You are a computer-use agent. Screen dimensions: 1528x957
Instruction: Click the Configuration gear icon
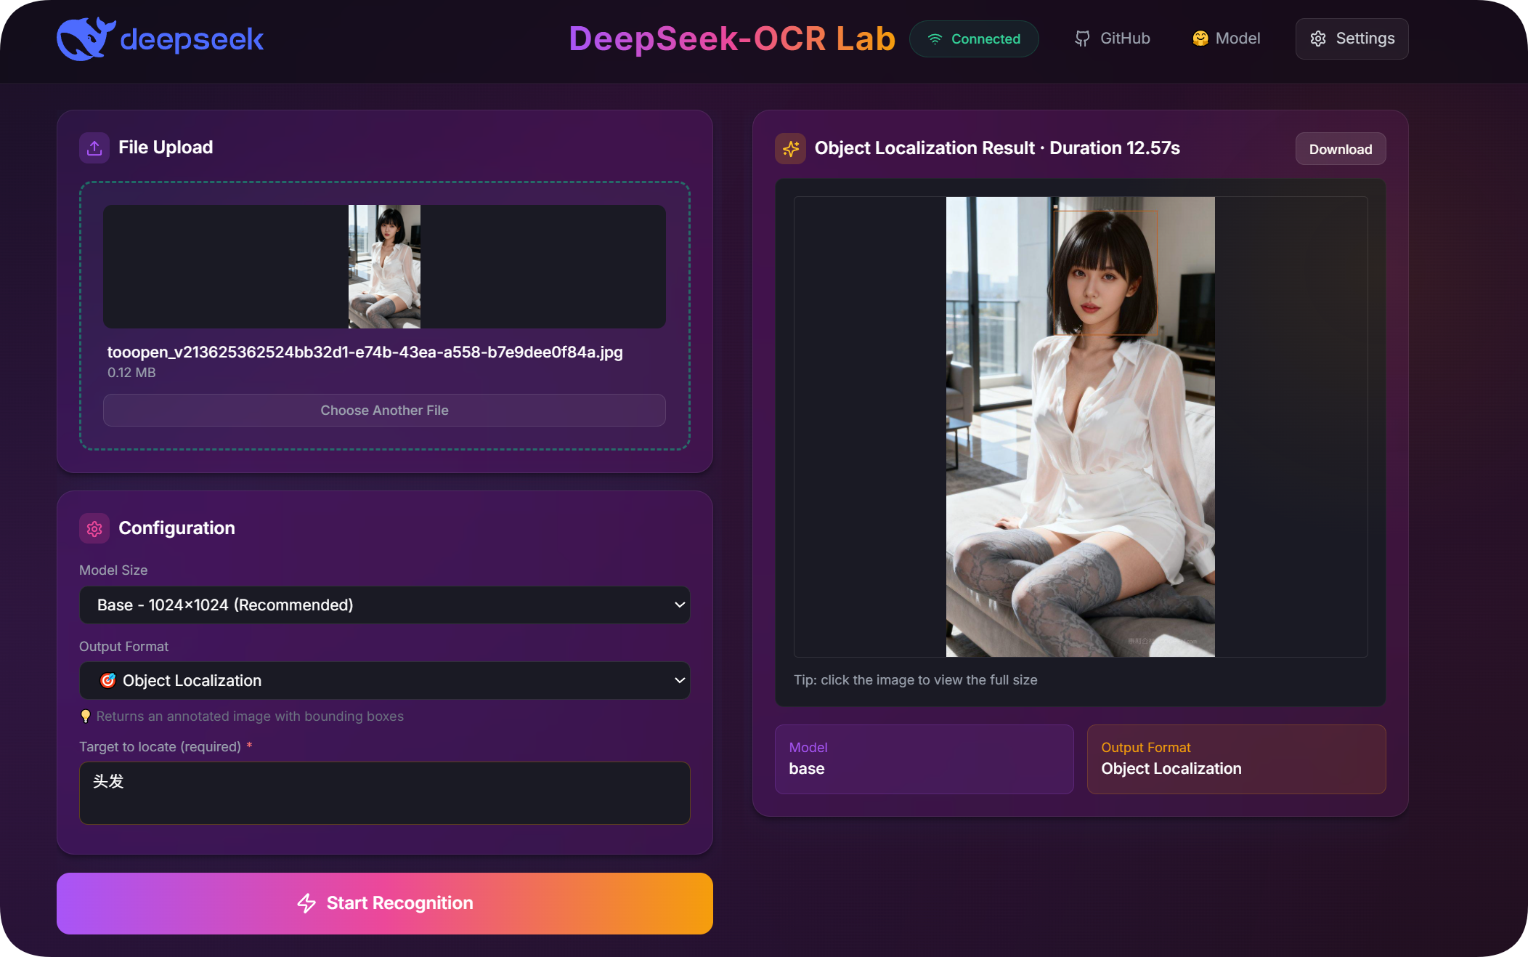point(94,528)
